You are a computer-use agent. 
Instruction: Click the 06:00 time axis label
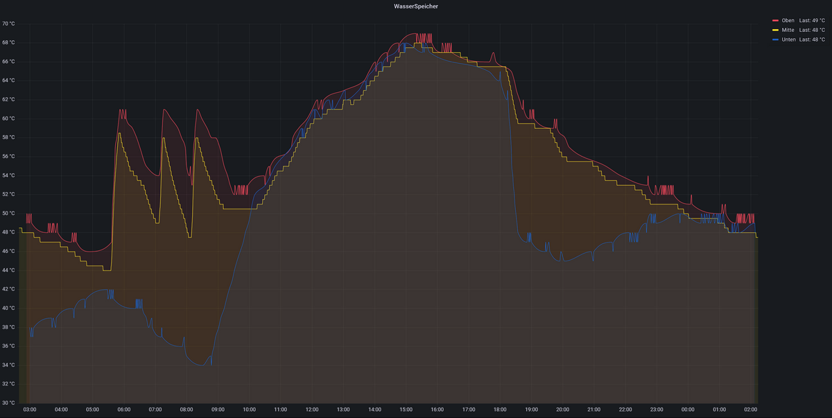[x=124, y=410]
